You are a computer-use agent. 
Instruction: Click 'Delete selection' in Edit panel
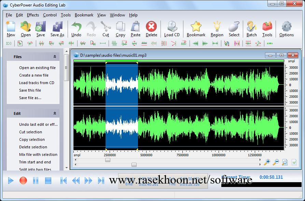33,147
